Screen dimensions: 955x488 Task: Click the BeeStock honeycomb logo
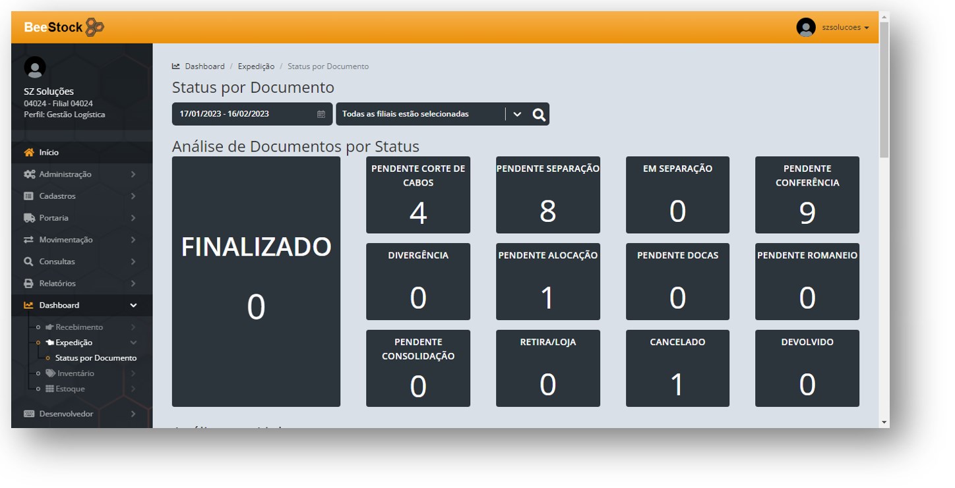pyautogui.click(x=95, y=27)
